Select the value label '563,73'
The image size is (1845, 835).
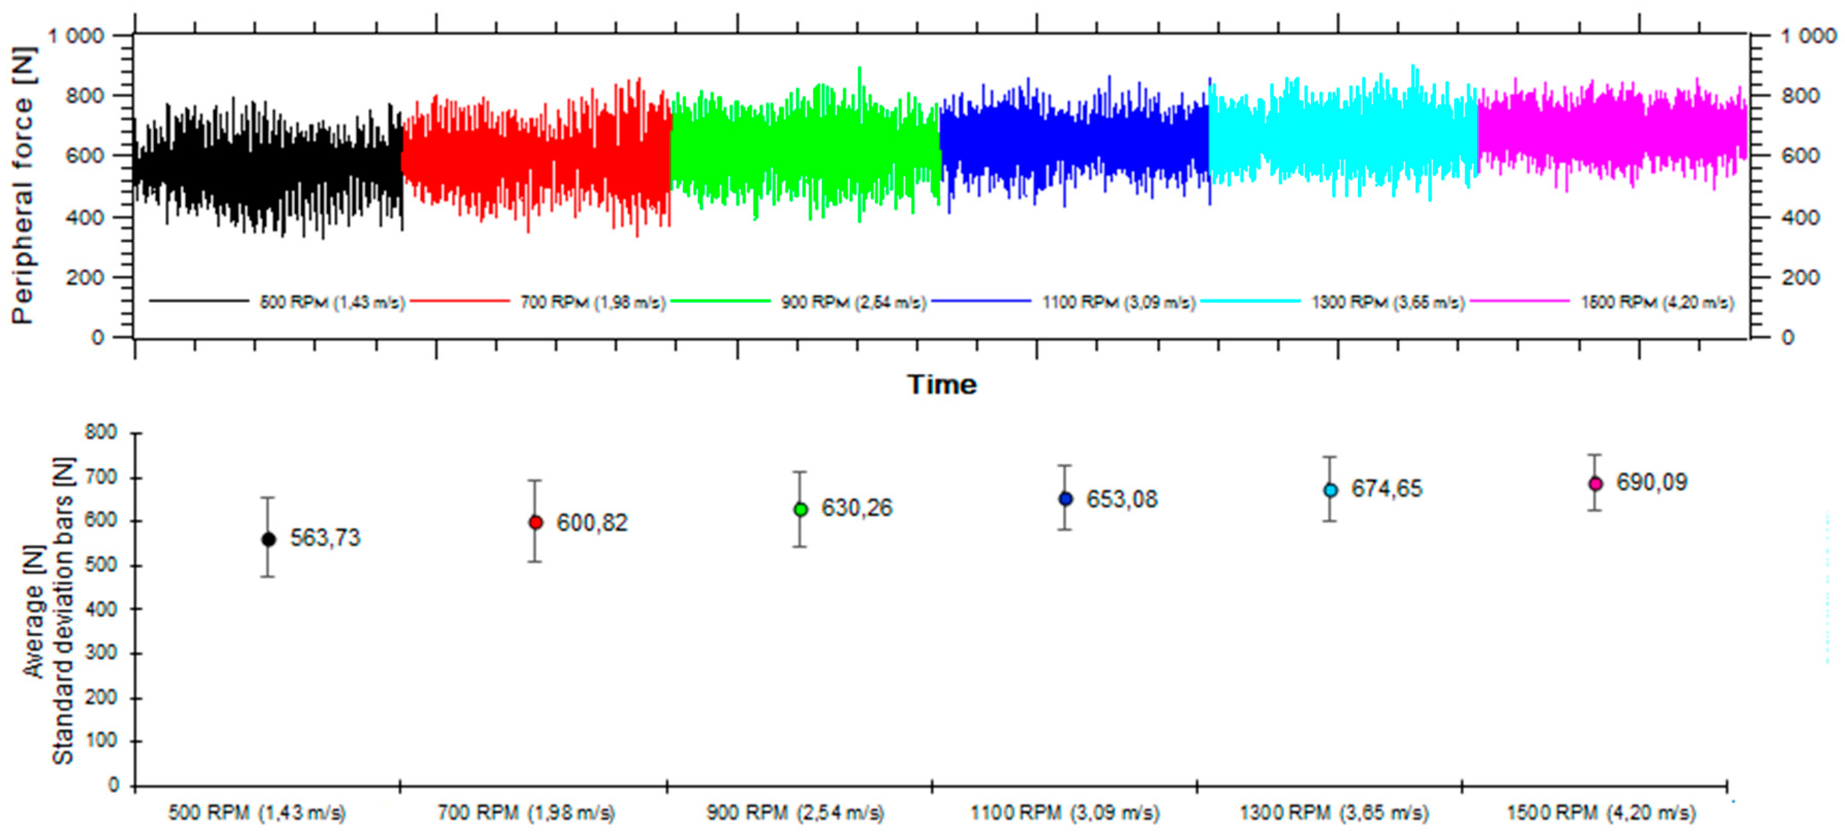325,538
